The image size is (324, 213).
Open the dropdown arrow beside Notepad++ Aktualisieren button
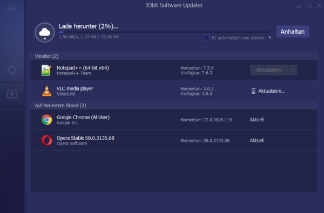[x=293, y=70]
